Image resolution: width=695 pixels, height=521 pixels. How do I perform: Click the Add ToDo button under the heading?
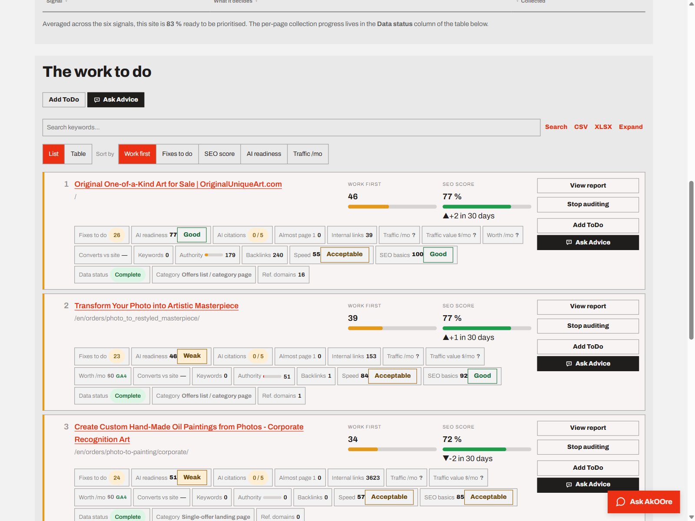click(x=64, y=99)
